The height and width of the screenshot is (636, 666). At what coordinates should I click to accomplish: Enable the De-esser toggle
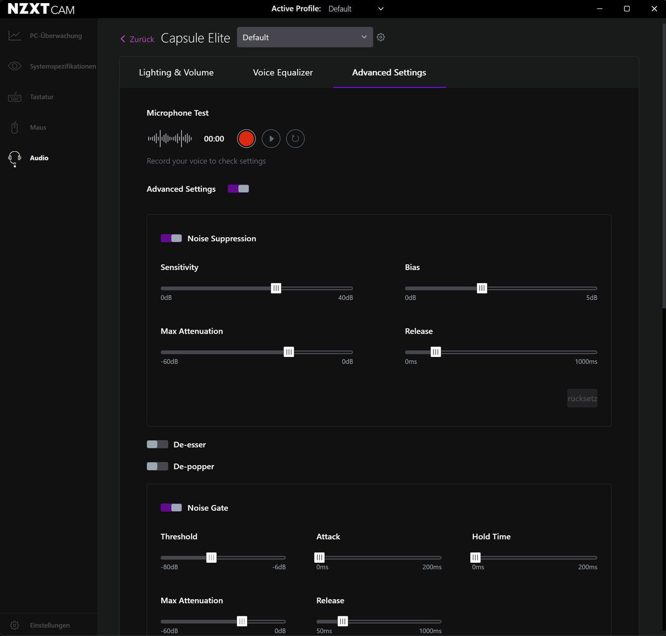pos(157,444)
